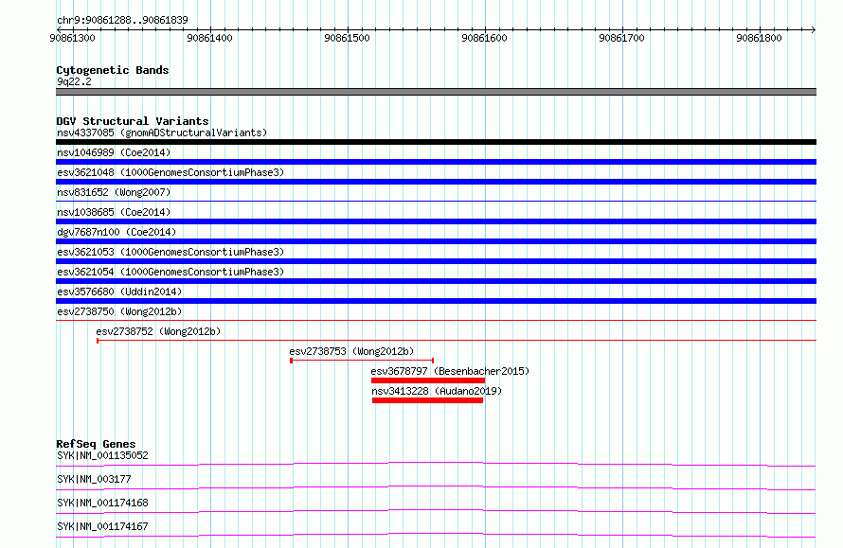The width and height of the screenshot is (843, 548).
Task: Click the blue bar under nsv1038685
Action: tap(436, 221)
